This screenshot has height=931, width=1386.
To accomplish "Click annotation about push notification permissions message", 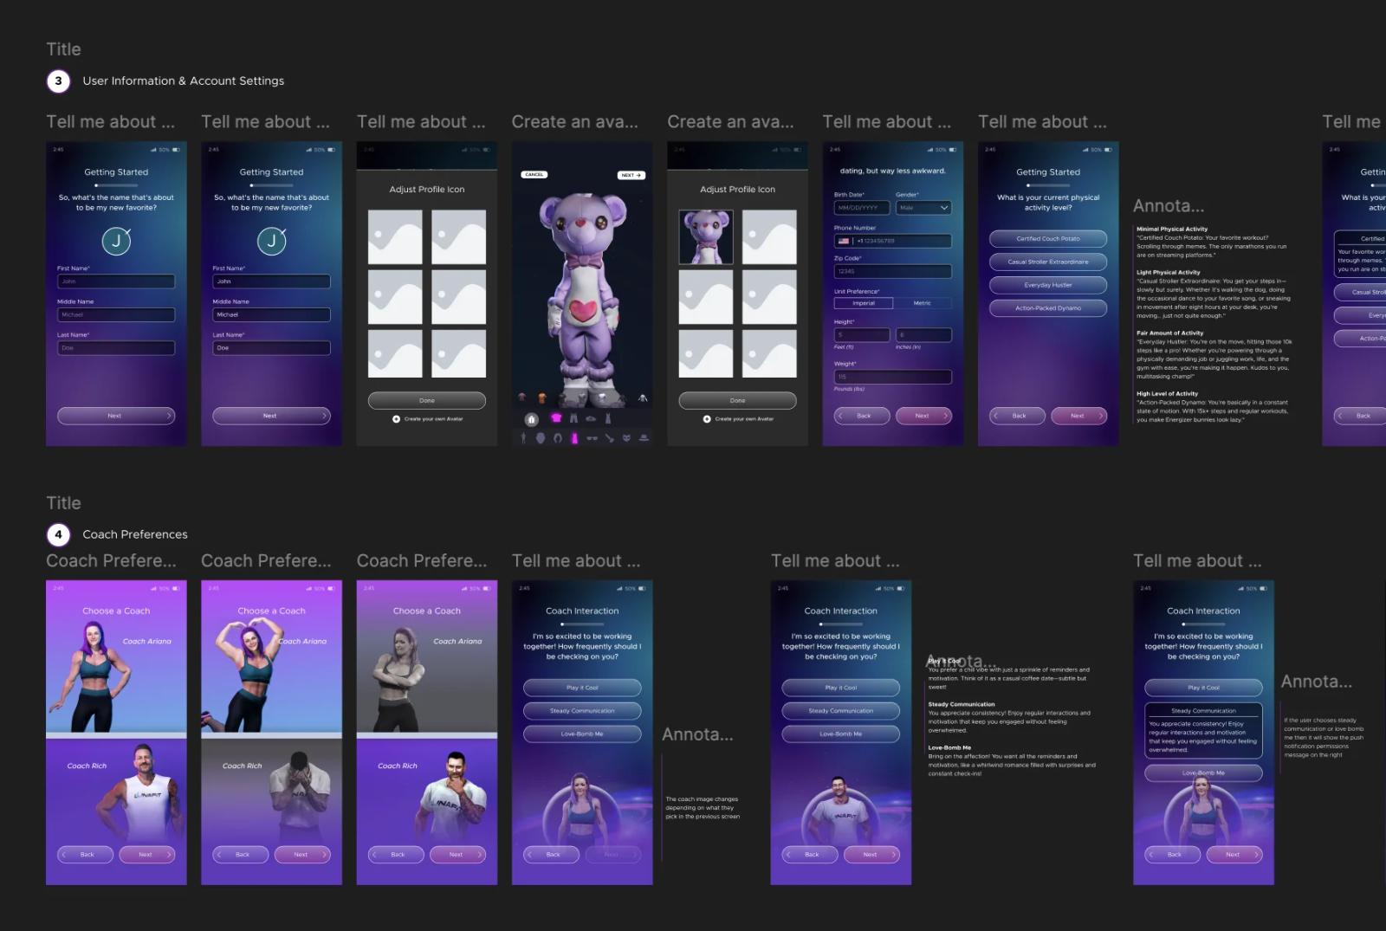I will 1324,738.
